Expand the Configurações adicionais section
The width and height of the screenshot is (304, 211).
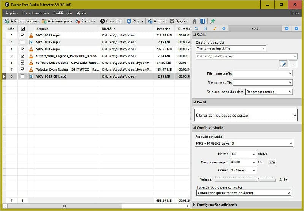click(194, 205)
